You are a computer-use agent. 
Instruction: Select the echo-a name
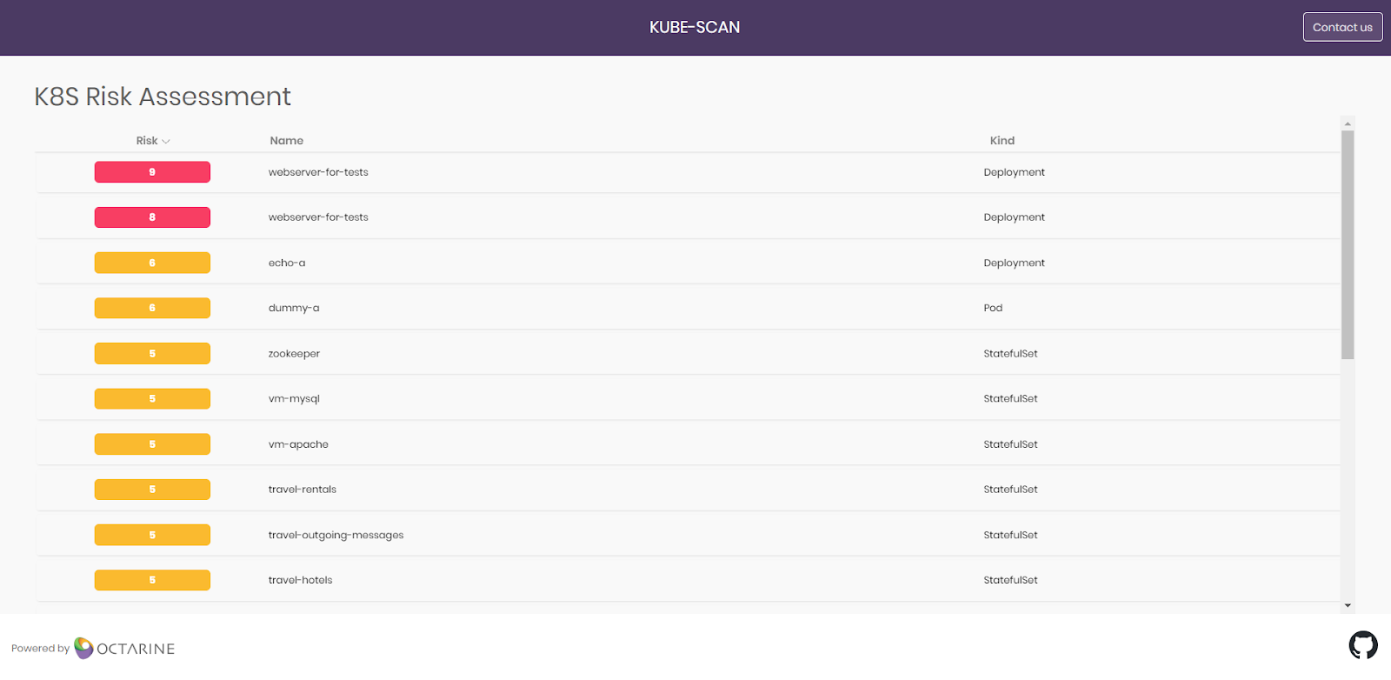(x=287, y=263)
